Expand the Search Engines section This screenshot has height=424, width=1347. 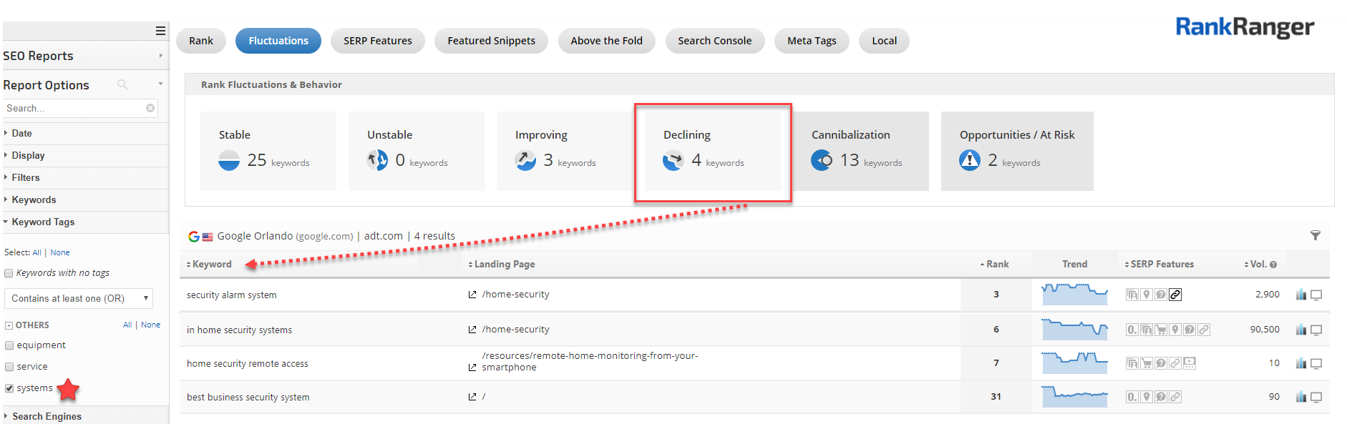(47, 416)
